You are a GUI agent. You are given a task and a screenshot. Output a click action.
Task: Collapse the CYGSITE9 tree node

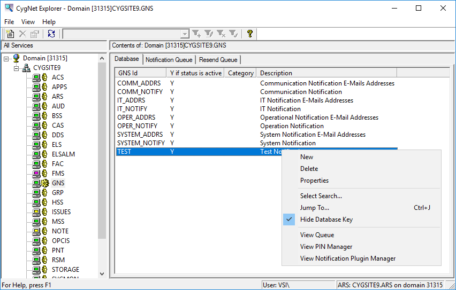click(x=16, y=68)
